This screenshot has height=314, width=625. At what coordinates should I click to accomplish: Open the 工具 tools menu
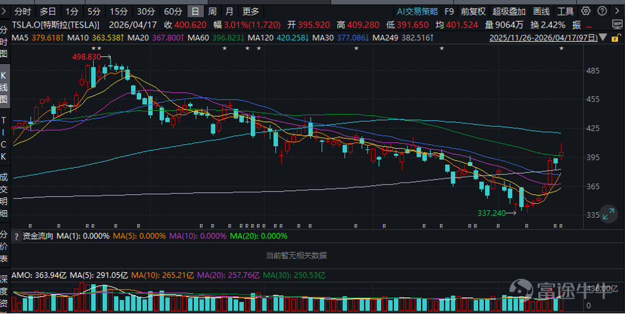point(565,12)
